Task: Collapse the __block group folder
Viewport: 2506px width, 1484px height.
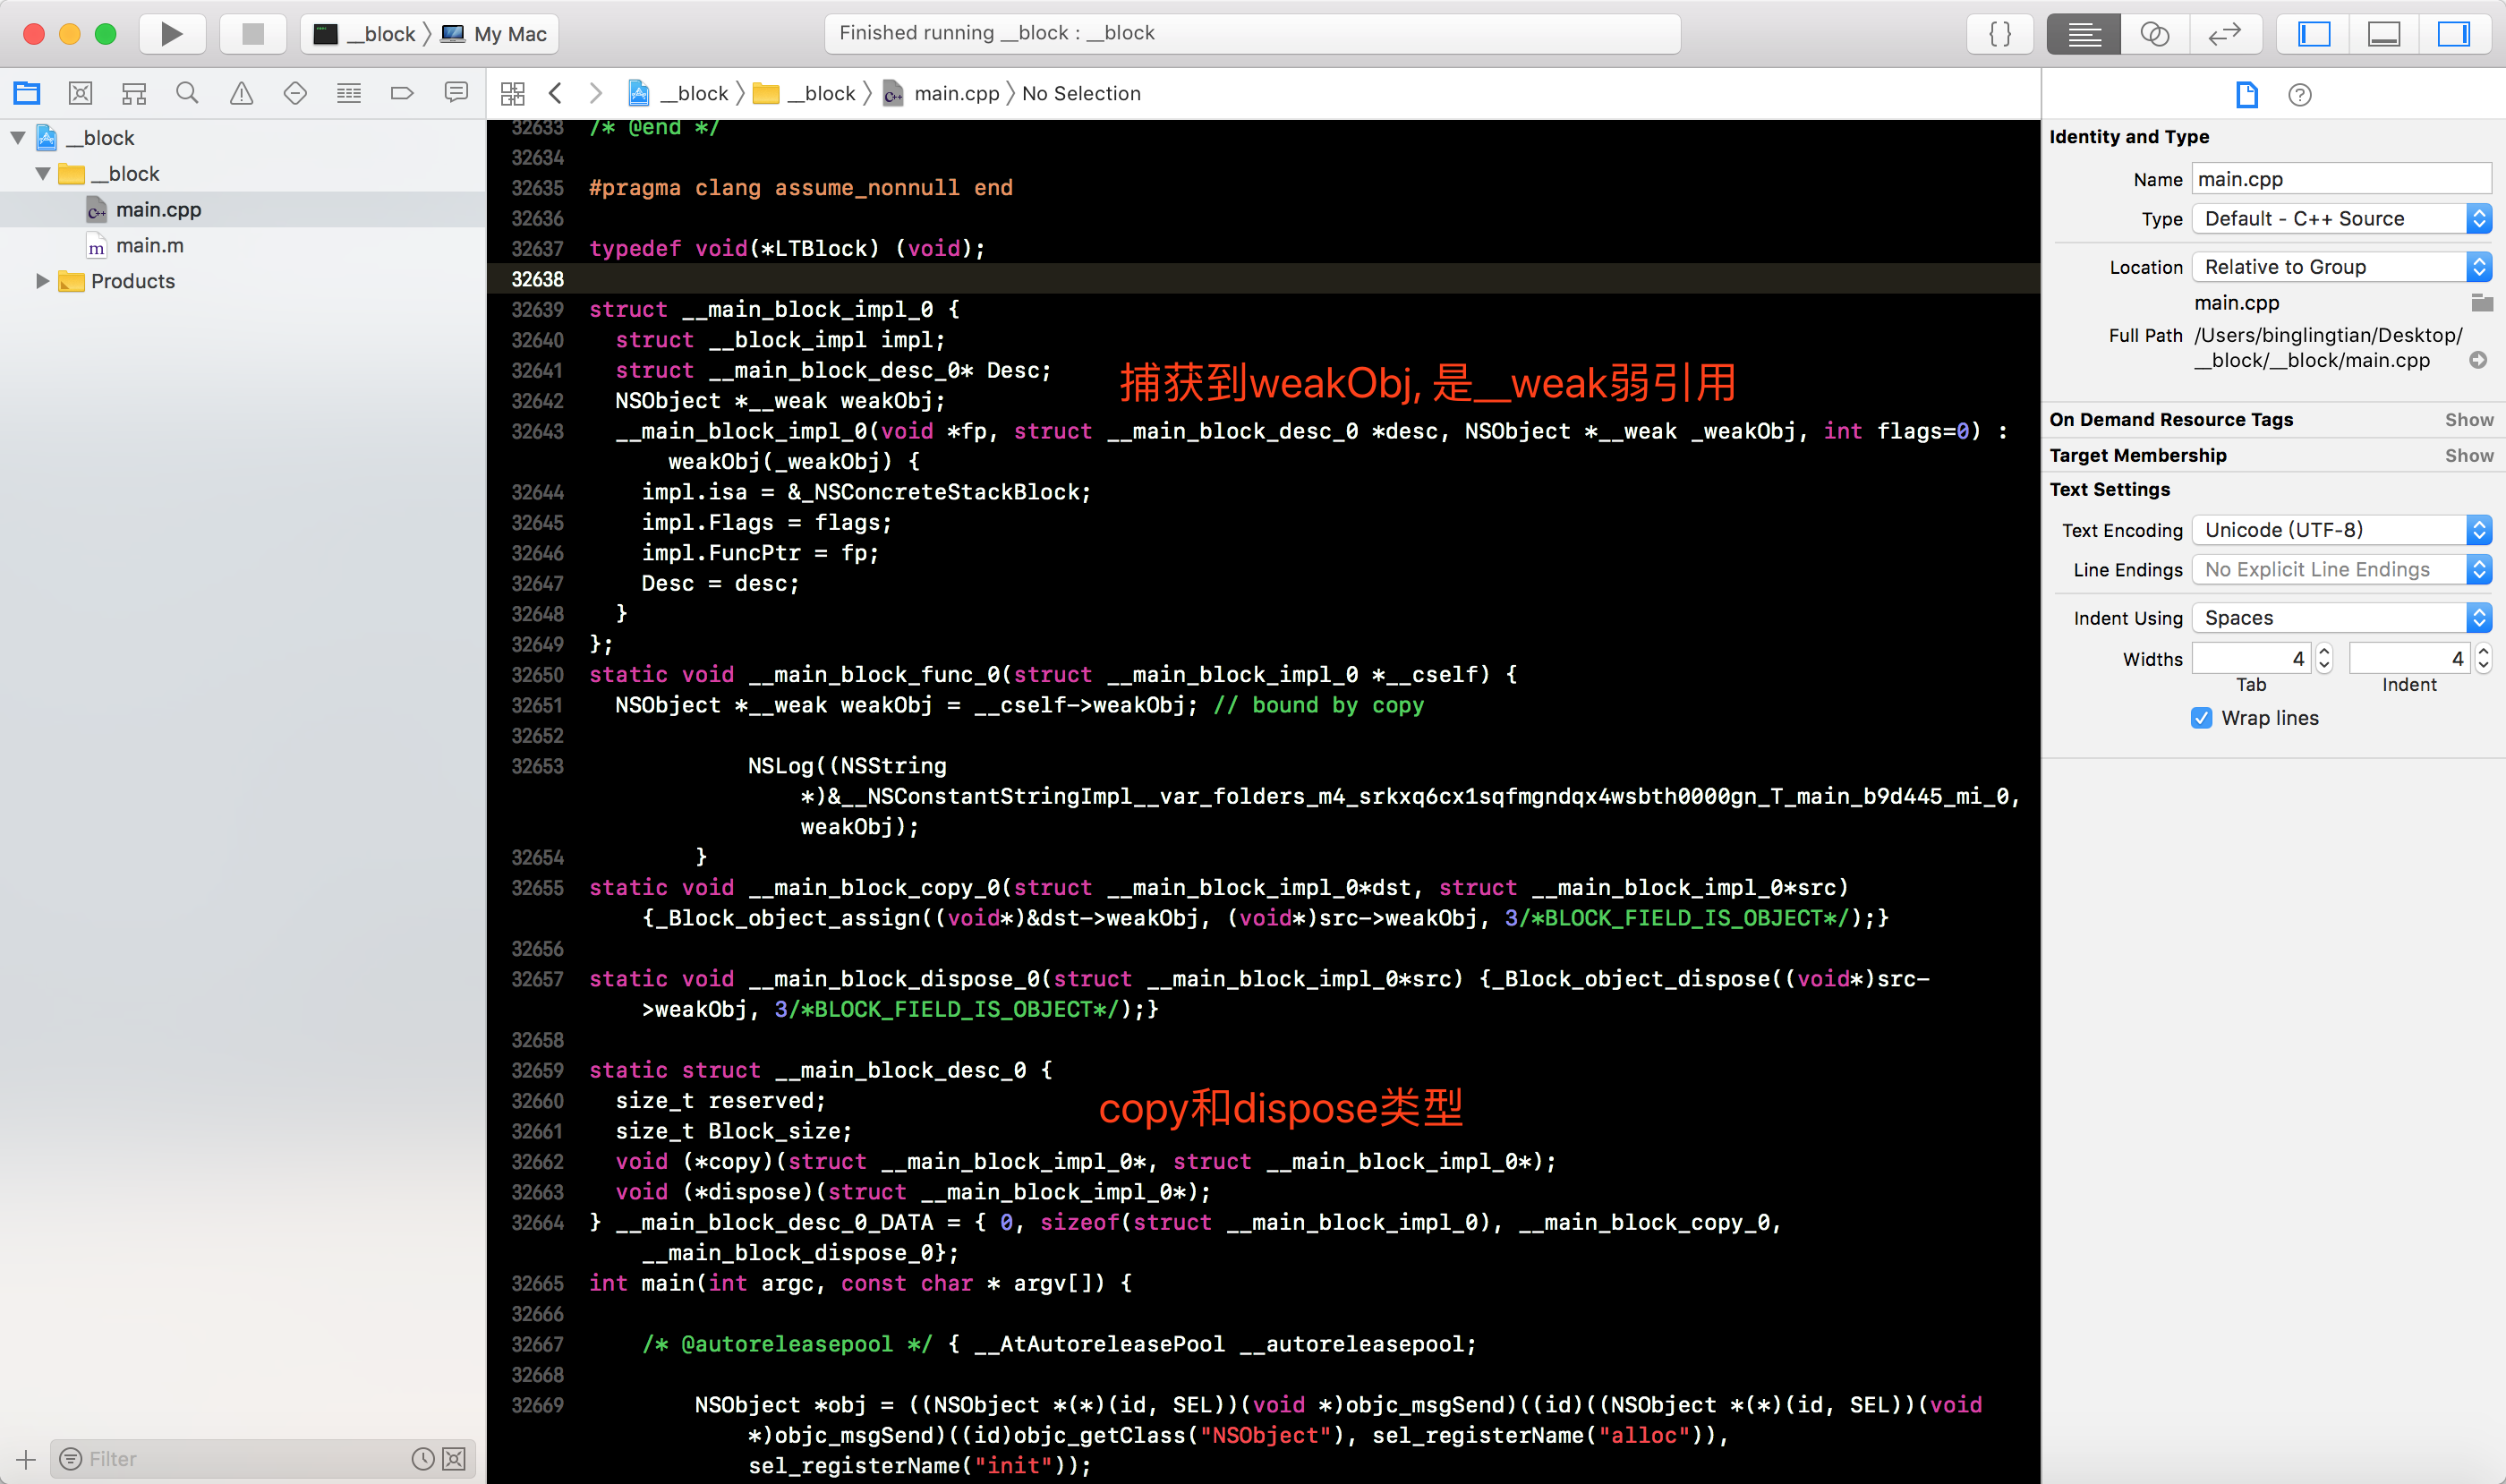Action: [x=43, y=173]
